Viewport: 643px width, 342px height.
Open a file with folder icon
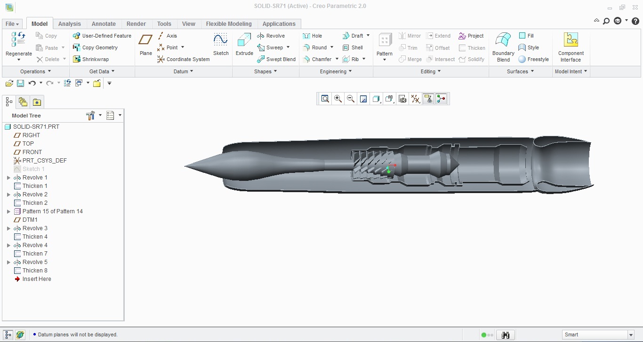click(x=9, y=83)
